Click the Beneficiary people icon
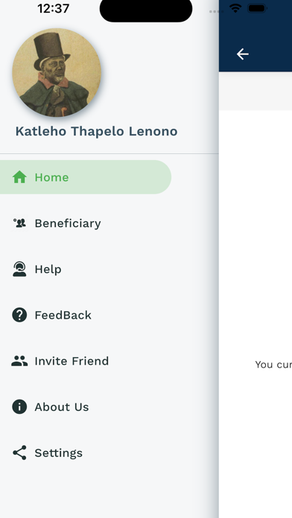The height and width of the screenshot is (518, 292). [19, 223]
